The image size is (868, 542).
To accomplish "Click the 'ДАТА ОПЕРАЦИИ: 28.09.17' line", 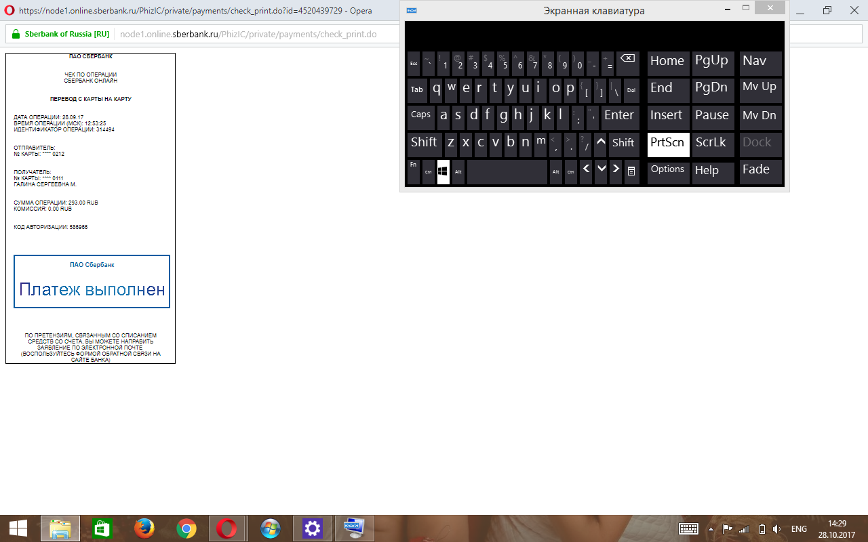I will (49, 117).
